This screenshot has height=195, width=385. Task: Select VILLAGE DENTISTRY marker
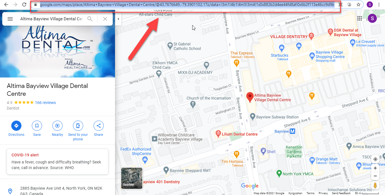(311, 36)
